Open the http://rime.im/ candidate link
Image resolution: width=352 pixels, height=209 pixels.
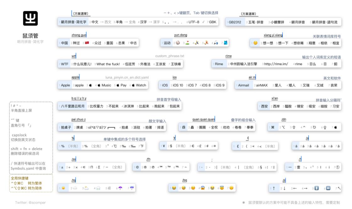[276, 64]
